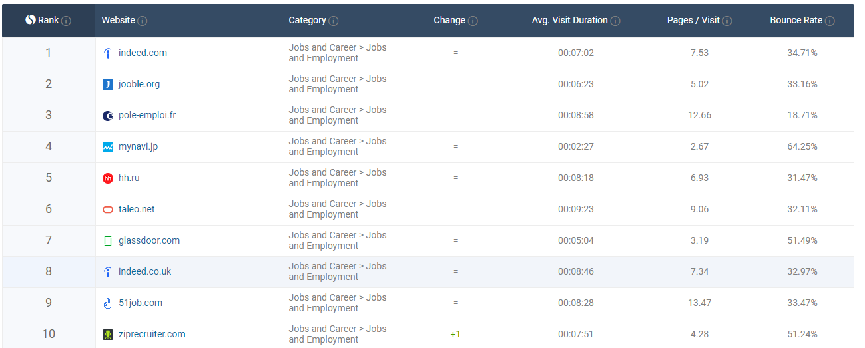Sort by the Rank column header
Screen dimensions: 865x348
tap(48, 20)
